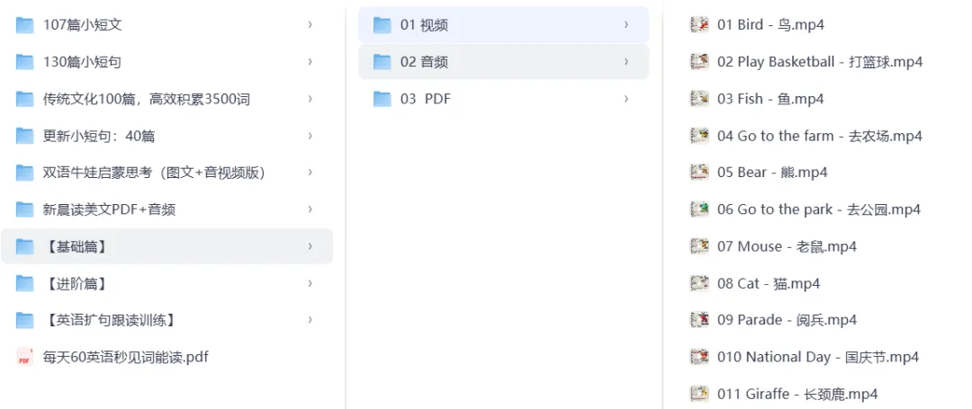Expand the 【英语扩句跟读训练】 folder arrow

coord(310,319)
